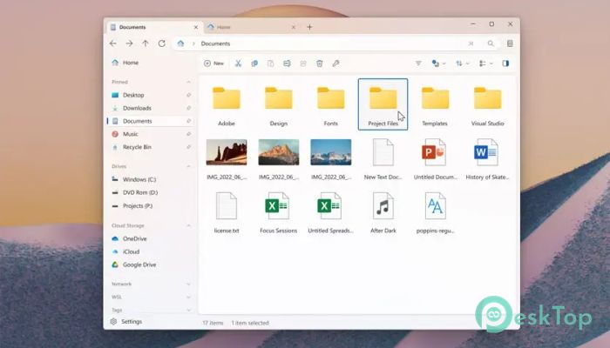
Task: Click the Documents address bar path
Action: (x=215, y=43)
